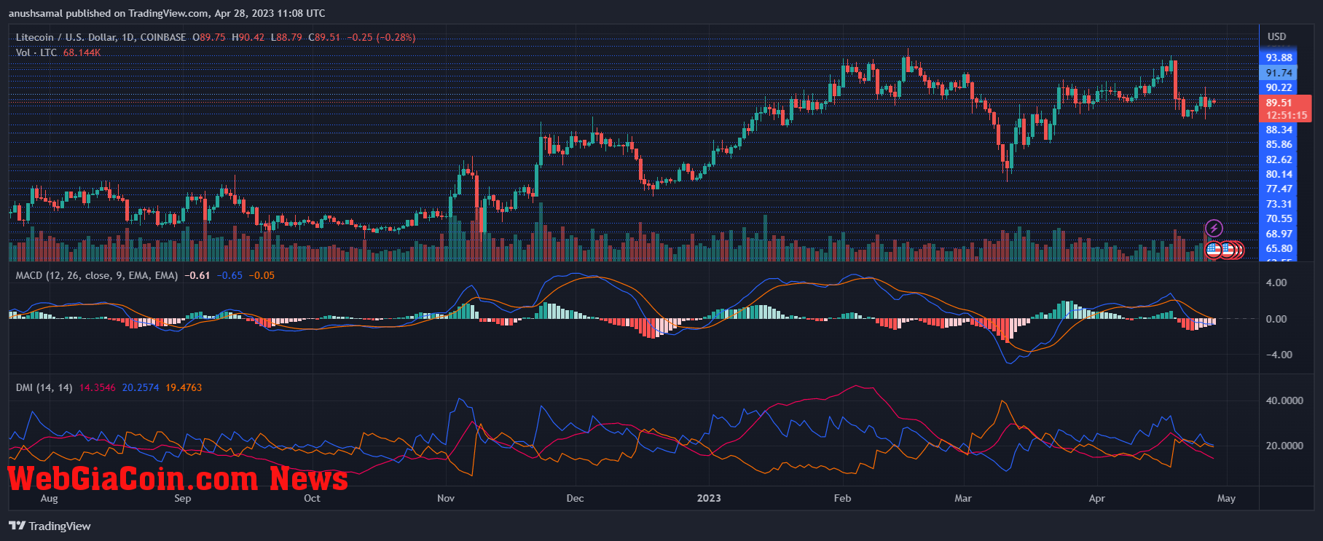Viewport: 1323px width, 541px height.
Task: Click the blue MACD value -0.65
Action: pyautogui.click(x=229, y=275)
